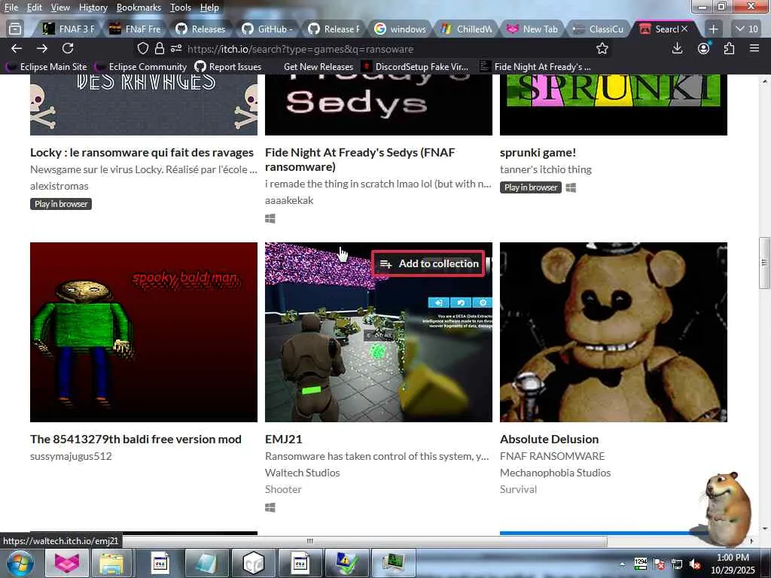Screen dimensions: 771x578
Task: Switch to the windows Google tab
Action: (x=400, y=29)
